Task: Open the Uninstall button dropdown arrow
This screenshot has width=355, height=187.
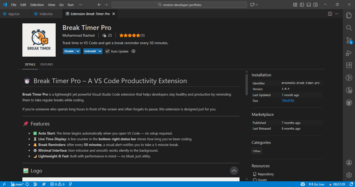Action: (100, 51)
